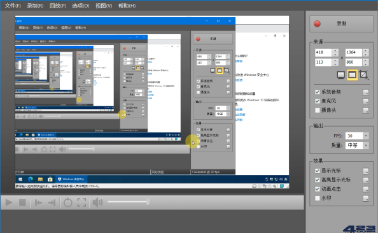Toggle the 高亮显示光标 checkbox
Viewport: 378px width, 233px height.
pyautogui.click(x=318, y=180)
